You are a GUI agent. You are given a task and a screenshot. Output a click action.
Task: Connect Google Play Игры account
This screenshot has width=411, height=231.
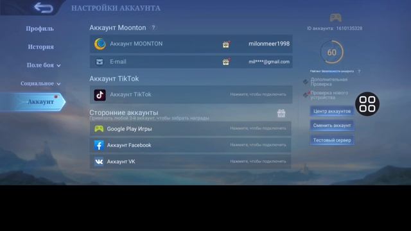191,128
